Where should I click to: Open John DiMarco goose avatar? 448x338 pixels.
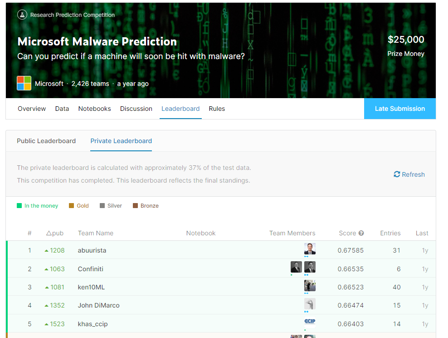[310, 304]
